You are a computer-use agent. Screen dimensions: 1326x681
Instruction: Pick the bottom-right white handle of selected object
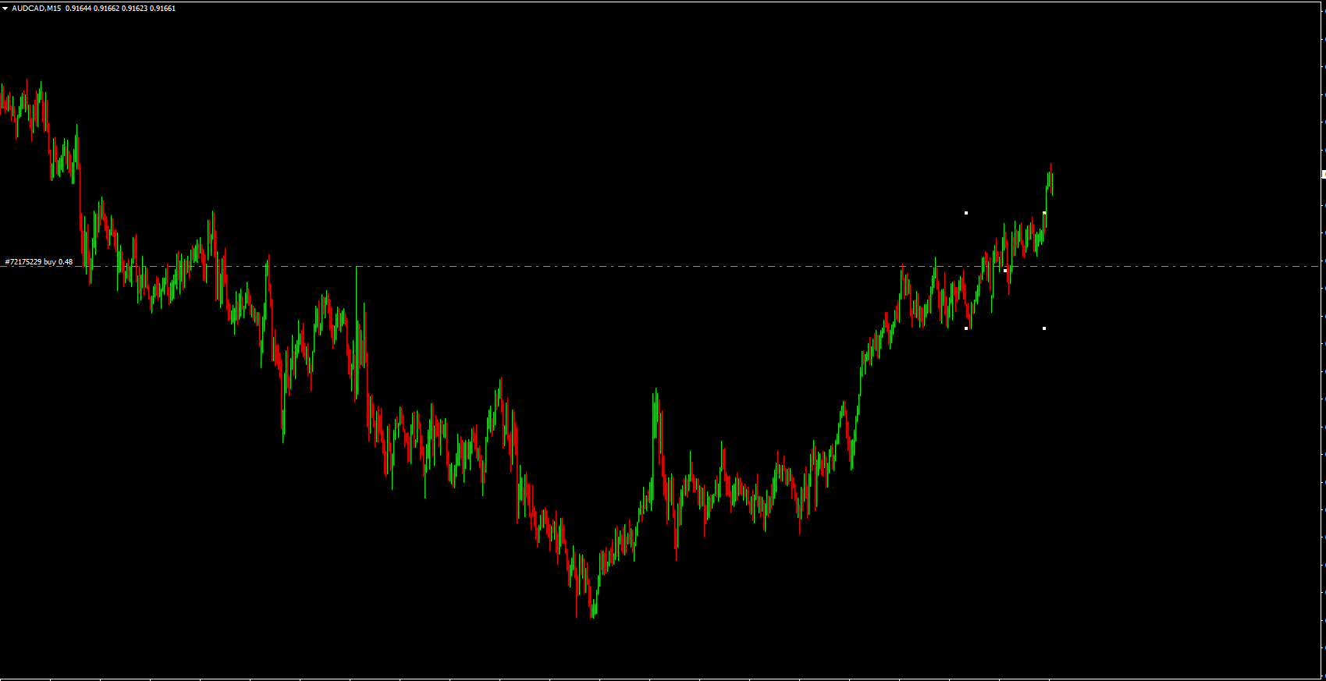1044,328
